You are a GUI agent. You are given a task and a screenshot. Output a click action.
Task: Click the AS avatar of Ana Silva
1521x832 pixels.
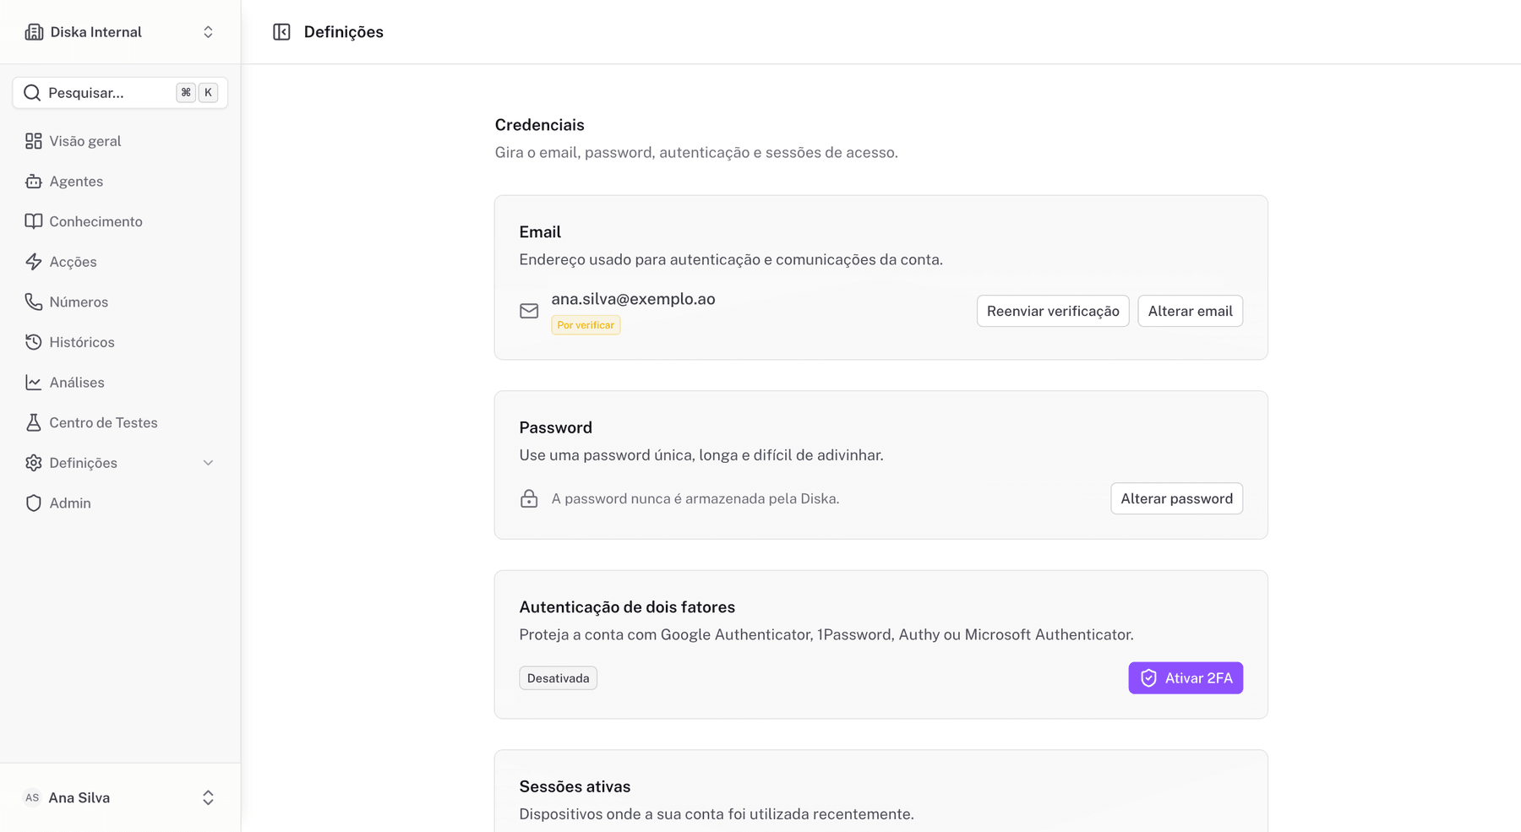(x=32, y=797)
